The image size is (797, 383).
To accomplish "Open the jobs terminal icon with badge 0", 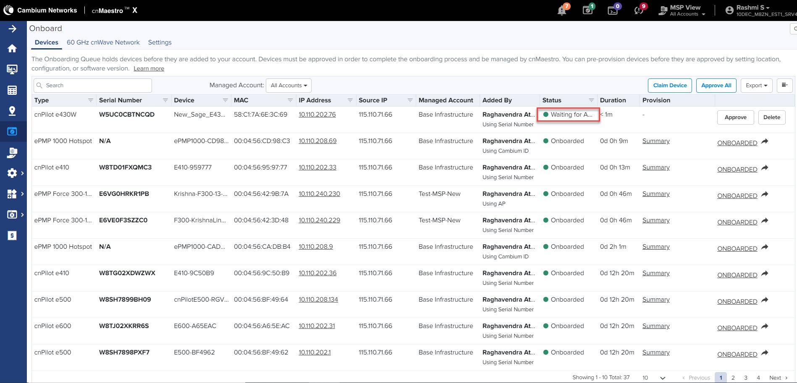I will point(613,10).
